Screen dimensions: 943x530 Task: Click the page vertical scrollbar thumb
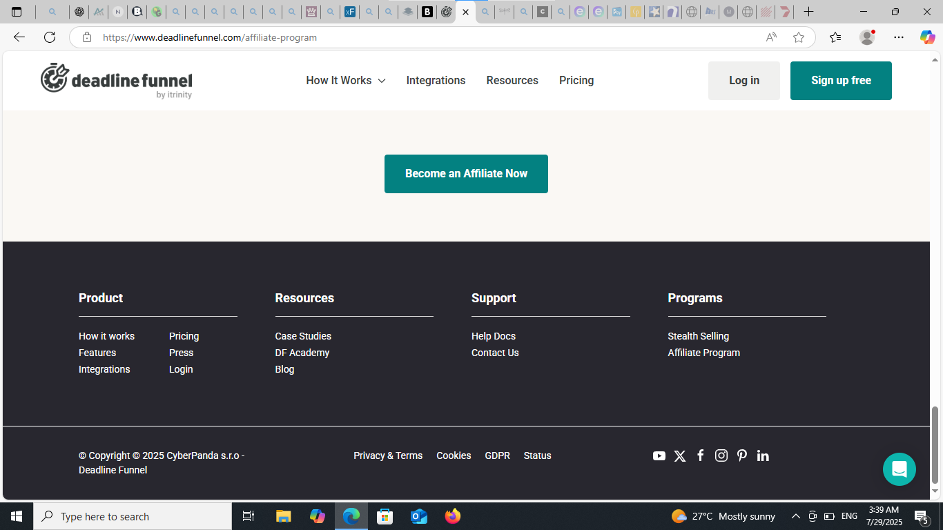coord(935,445)
